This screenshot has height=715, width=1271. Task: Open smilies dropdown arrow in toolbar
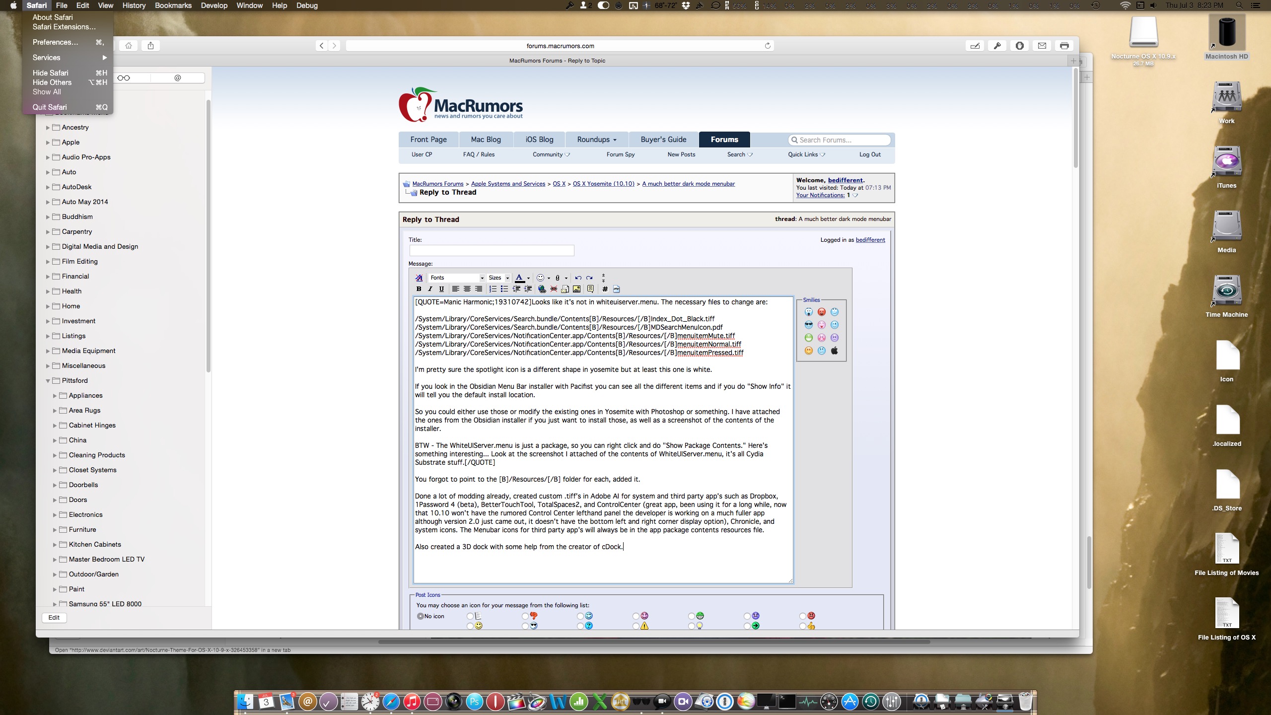pyautogui.click(x=549, y=278)
